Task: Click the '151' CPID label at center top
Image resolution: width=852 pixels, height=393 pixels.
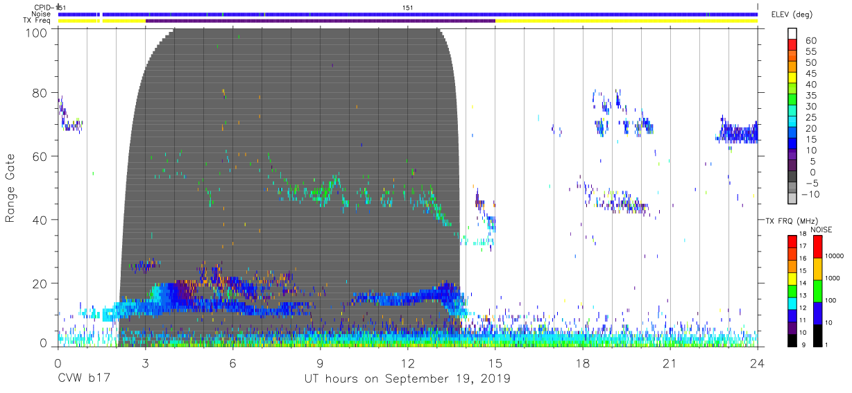Action: 407,8
